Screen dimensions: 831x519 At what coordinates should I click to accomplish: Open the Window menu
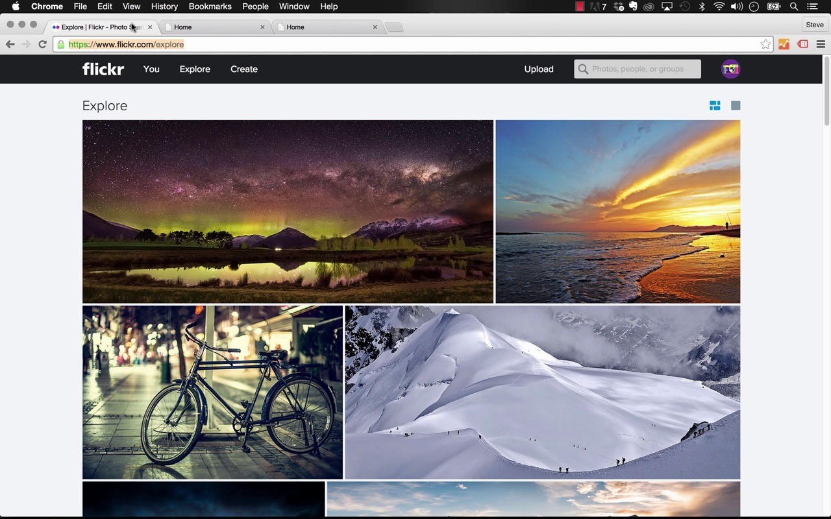tap(294, 6)
